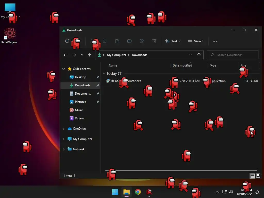Image resolution: width=264 pixels, height=198 pixels.
Task: Click My Computer in address bar
Action: pyautogui.click(x=117, y=55)
